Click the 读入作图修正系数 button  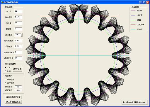(x=13, y=102)
